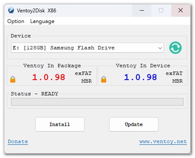195x158 pixels.
Task: Open the Option menu
Action: (x=16, y=21)
